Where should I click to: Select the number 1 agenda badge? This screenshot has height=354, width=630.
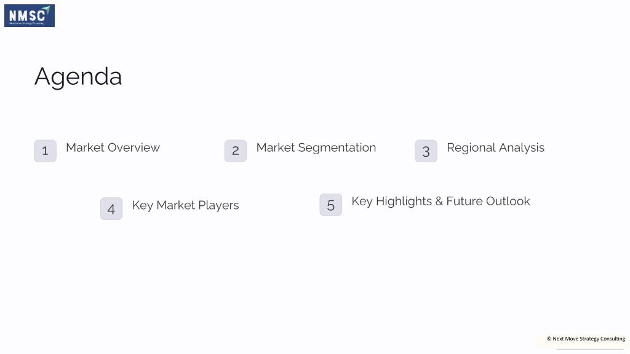tap(45, 151)
